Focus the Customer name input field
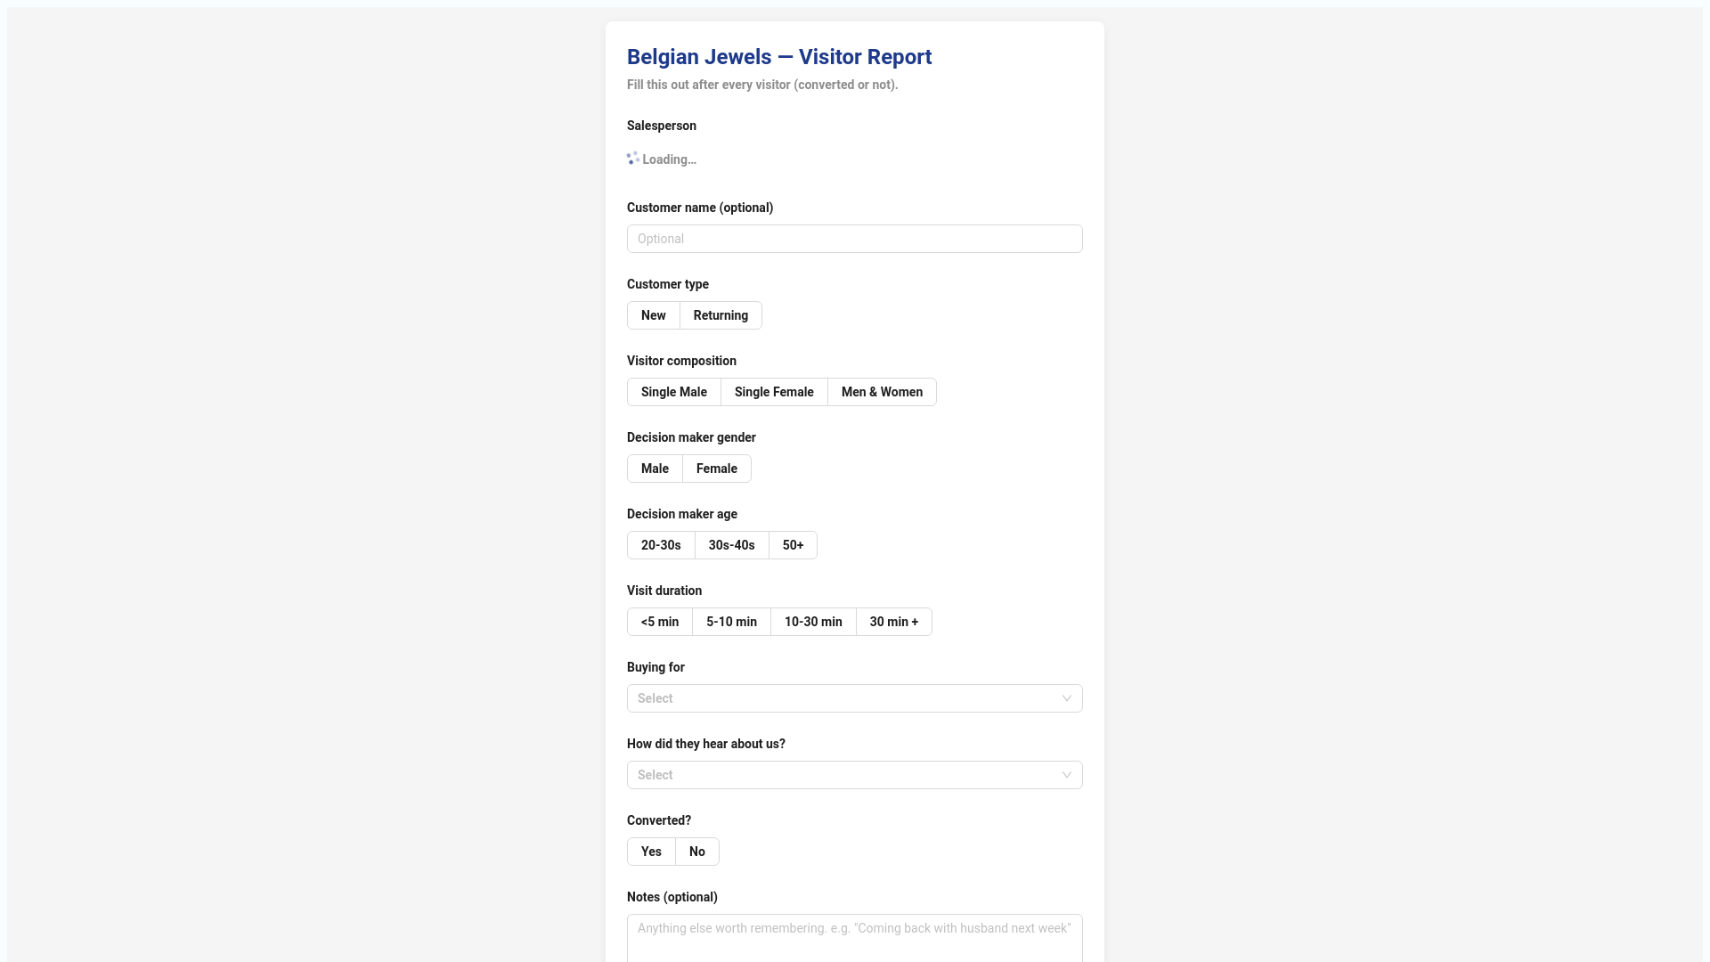Viewport: 1710px width, 962px height. coord(855,239)
